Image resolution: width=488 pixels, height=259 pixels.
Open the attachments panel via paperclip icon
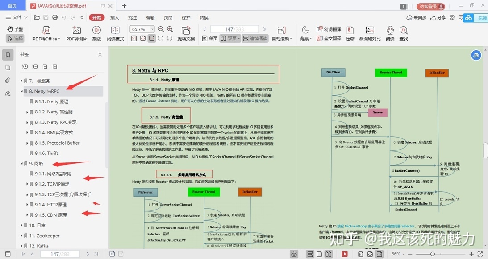[x=8, y=81]
